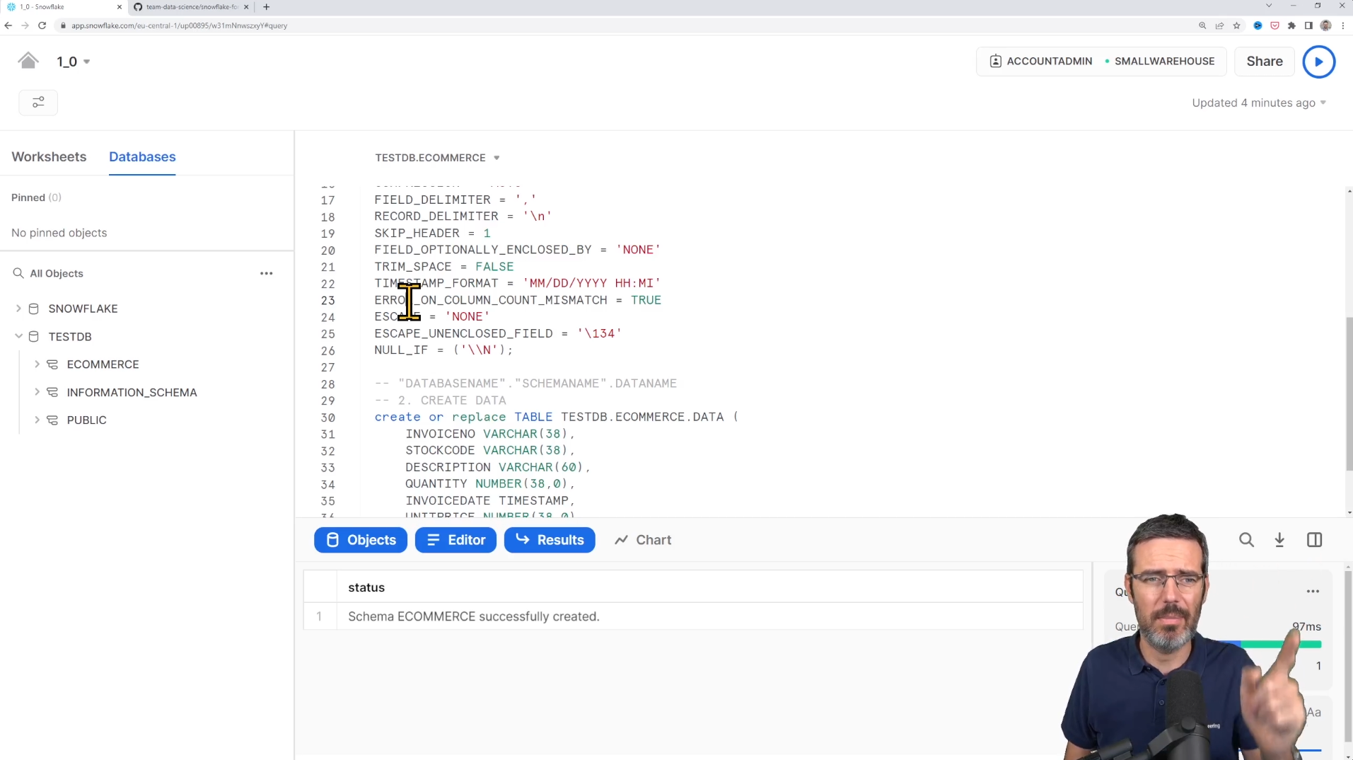Select the SNOWFLAKE database icon

[33, 309]
